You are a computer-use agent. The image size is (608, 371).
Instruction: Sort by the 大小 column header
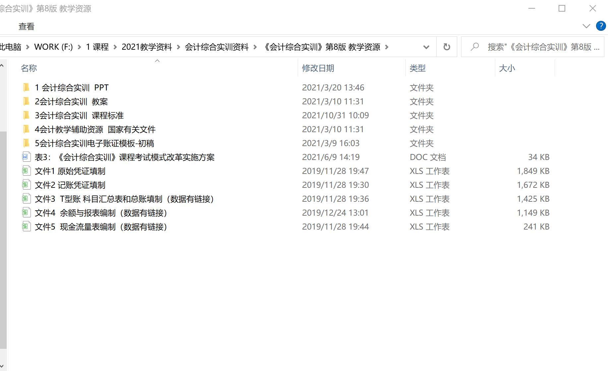(507, 68)
